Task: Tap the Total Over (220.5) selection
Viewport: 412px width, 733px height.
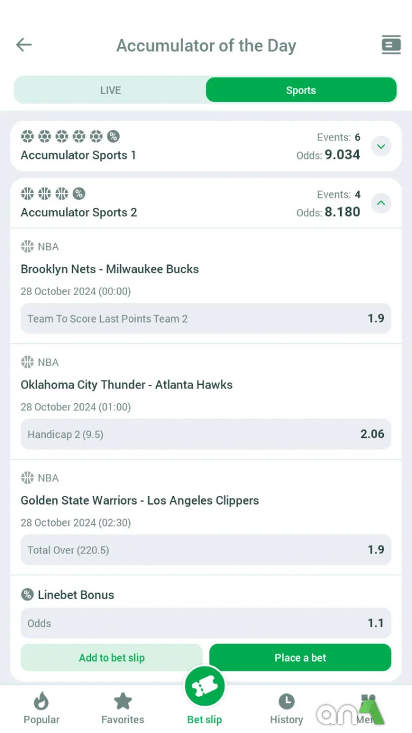Action: tap(206, 550)
